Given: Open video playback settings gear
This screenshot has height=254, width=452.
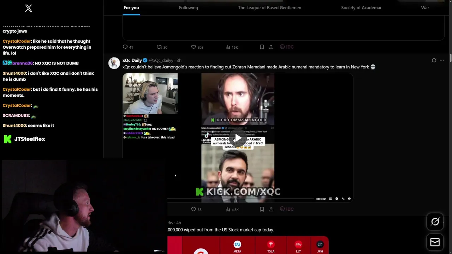Looking at the screenshot, I should (337, 199).
